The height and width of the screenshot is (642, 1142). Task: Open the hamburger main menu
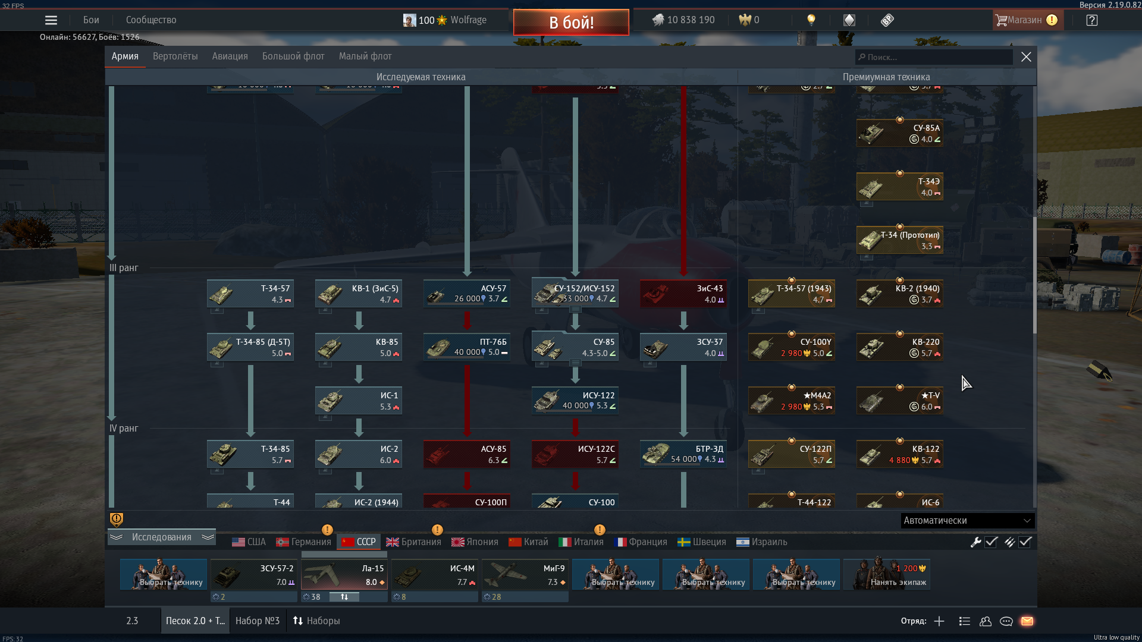coord(51,20)
